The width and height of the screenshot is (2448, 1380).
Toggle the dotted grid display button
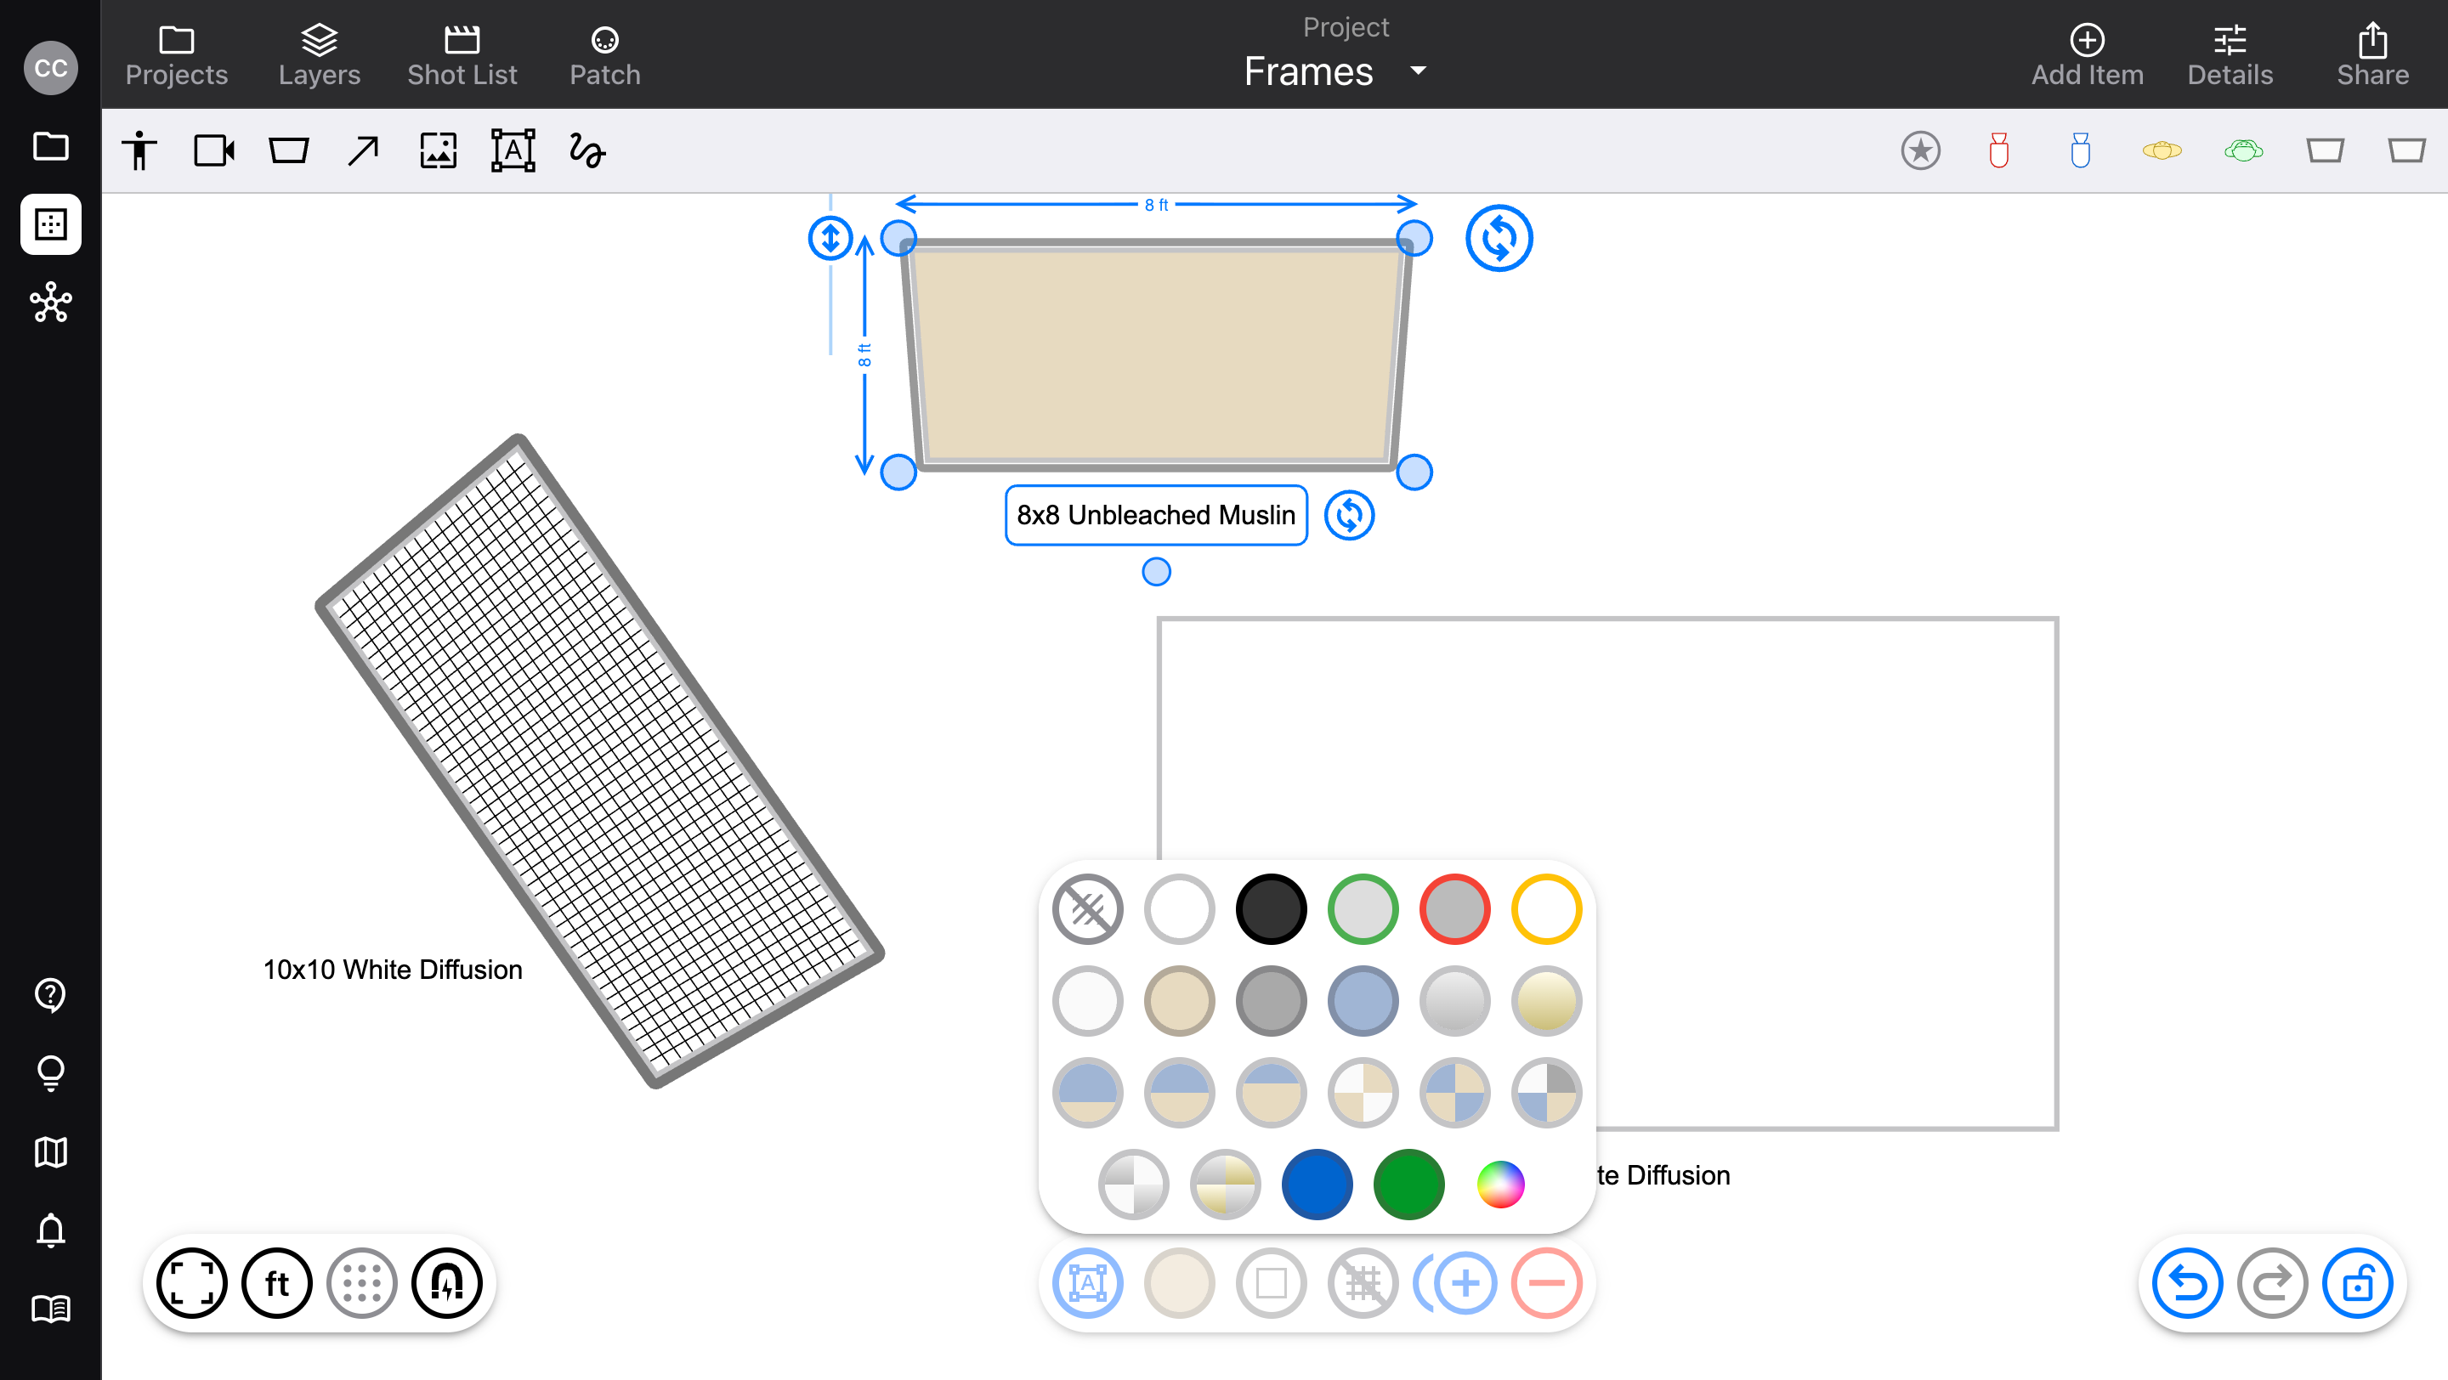[x=362, y=1283]
